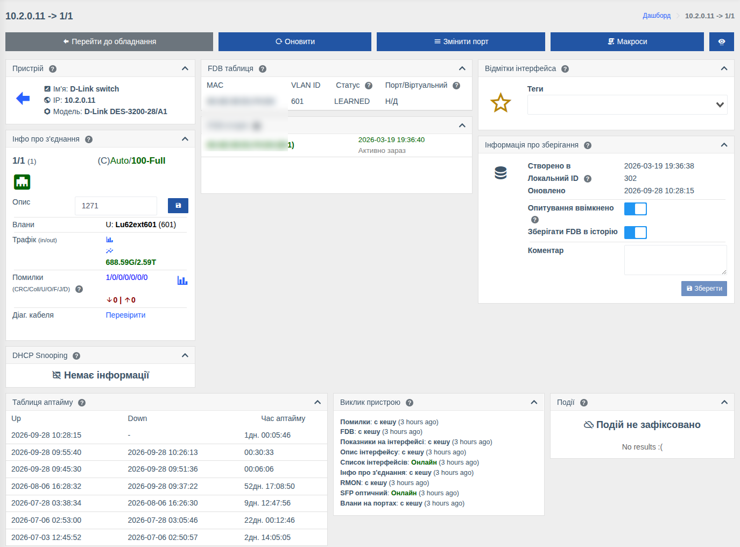Collapse the Інфо про з'єднання panel

(x=185, y=139)
